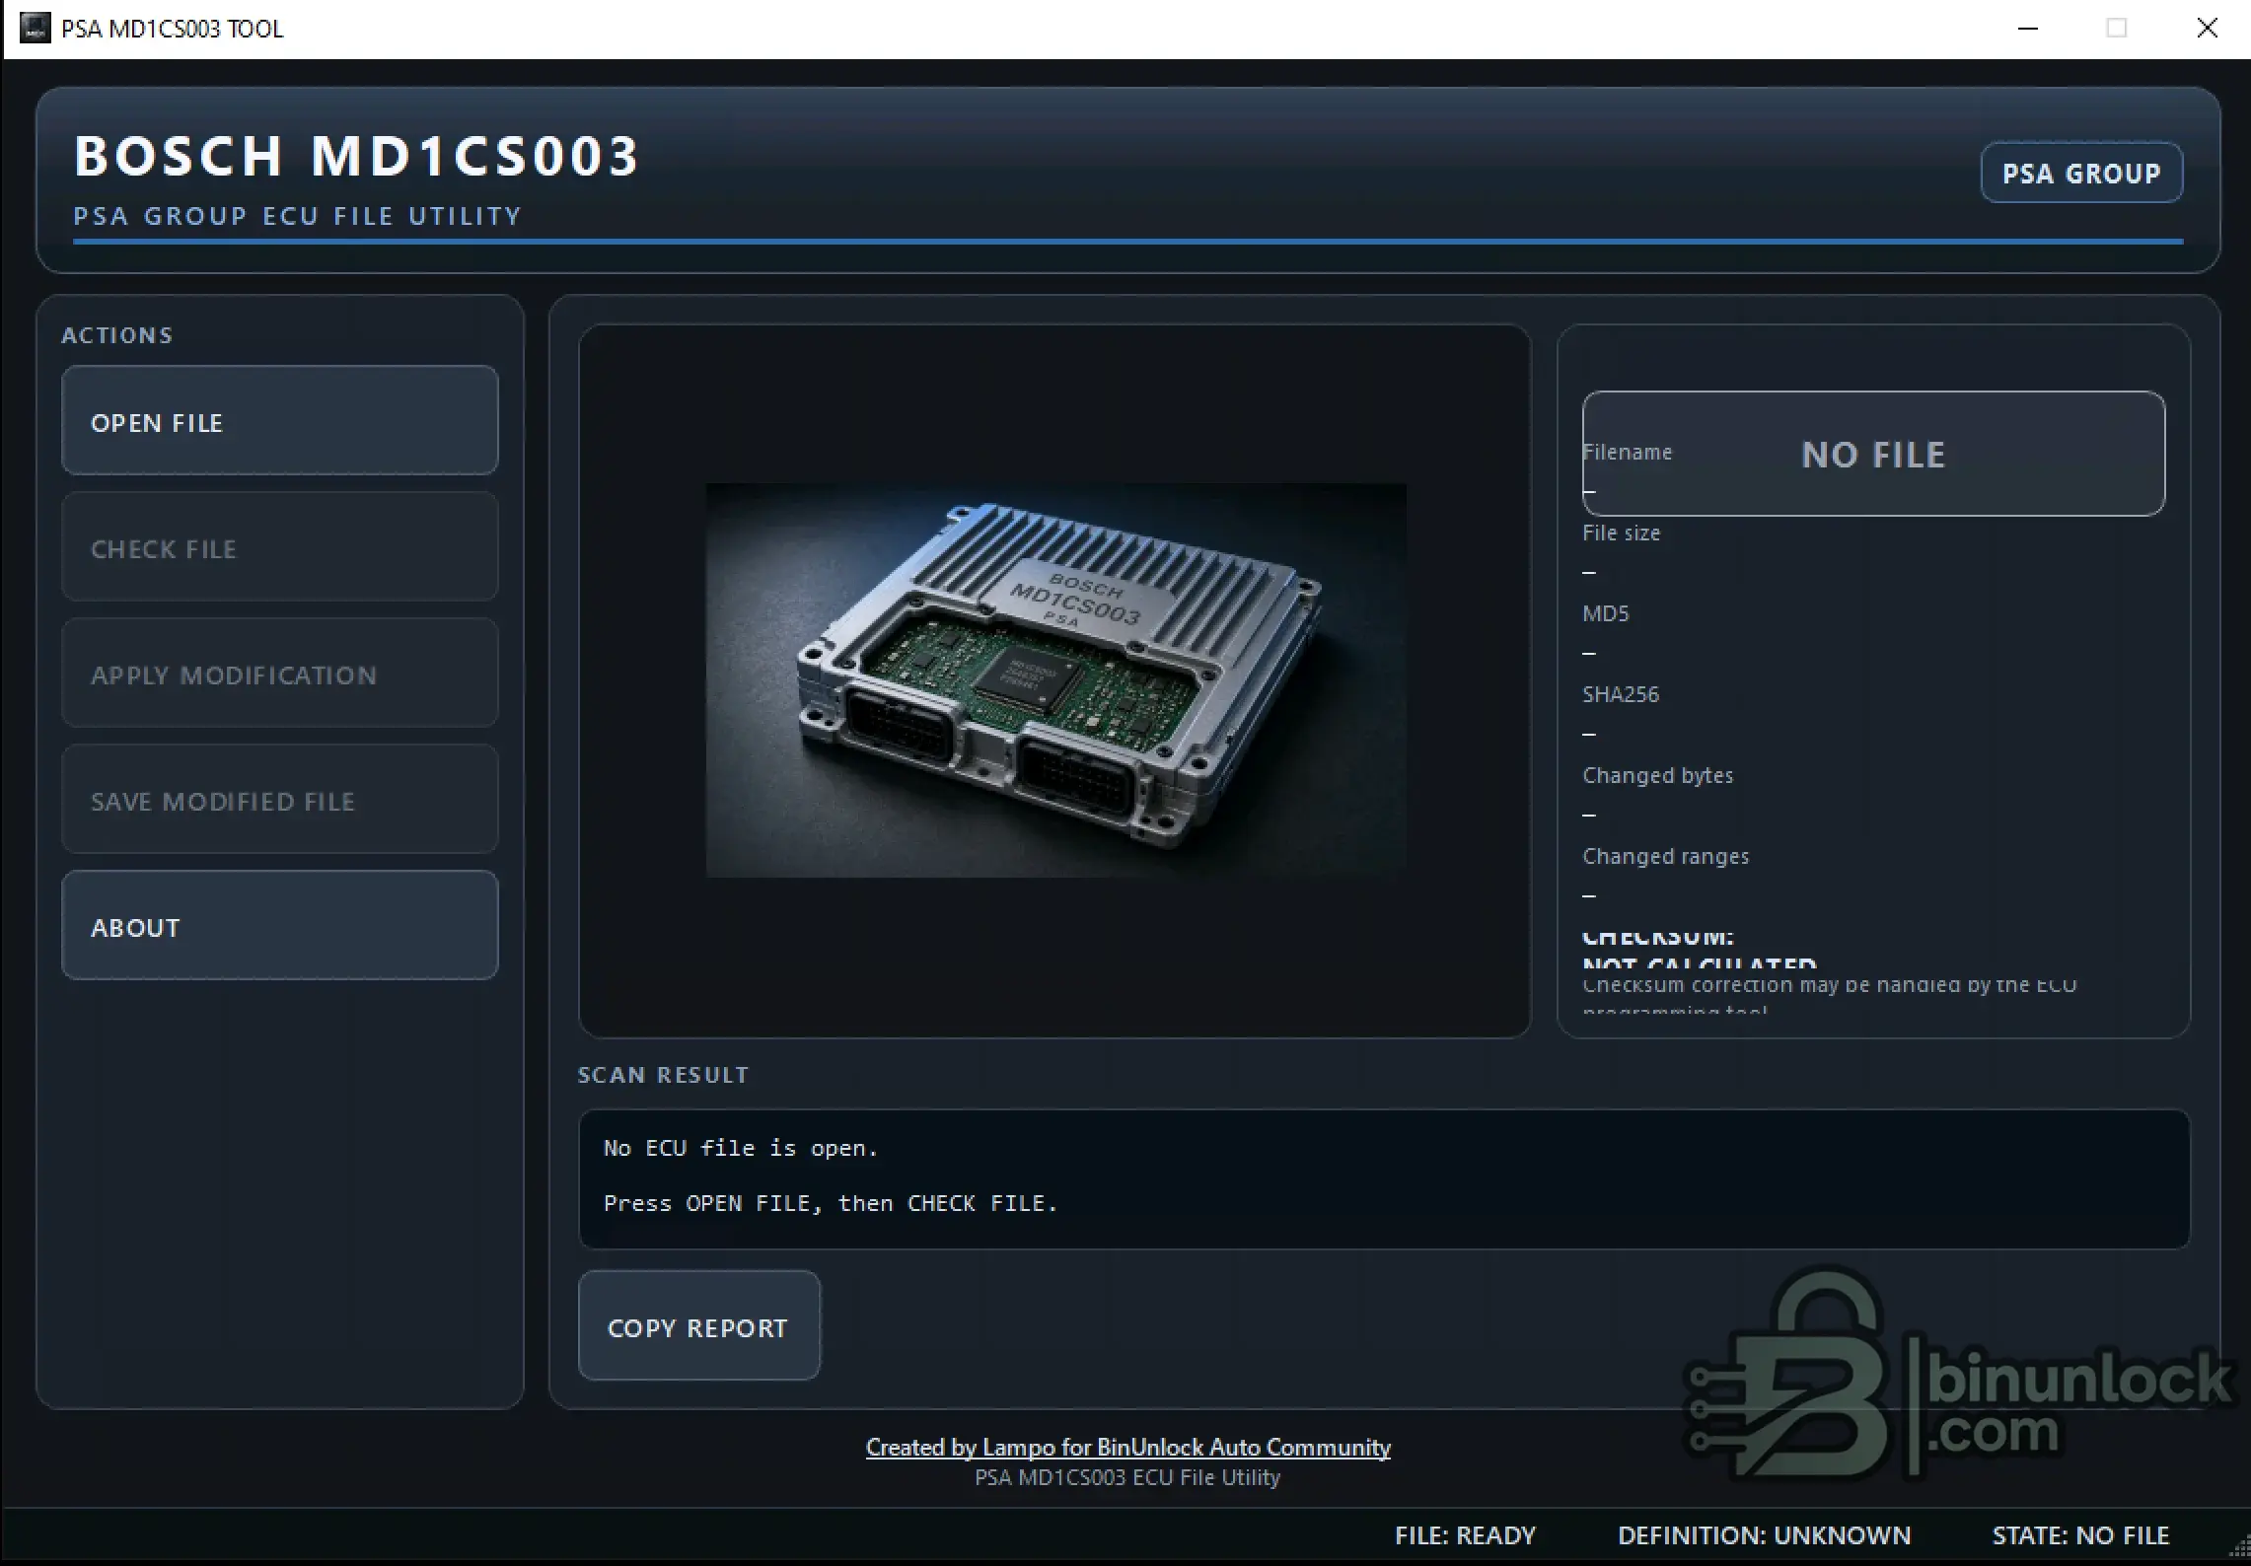The width and height of the screenshot is (2251, 1566).
Task: Click the Bosch MD1CS003 ECU image
Action: click(1055, 680)
